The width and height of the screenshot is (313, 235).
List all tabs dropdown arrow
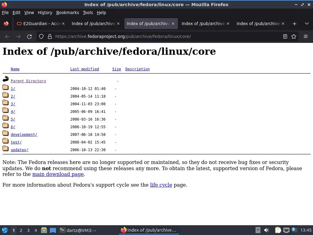(x=307, y=24)
